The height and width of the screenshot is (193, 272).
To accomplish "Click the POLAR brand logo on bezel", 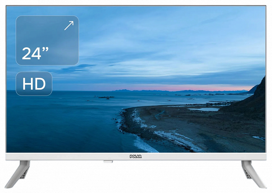I will (136, 156).
